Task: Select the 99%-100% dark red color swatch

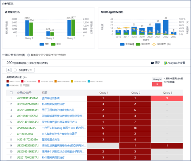Action: tap(8, 82)
